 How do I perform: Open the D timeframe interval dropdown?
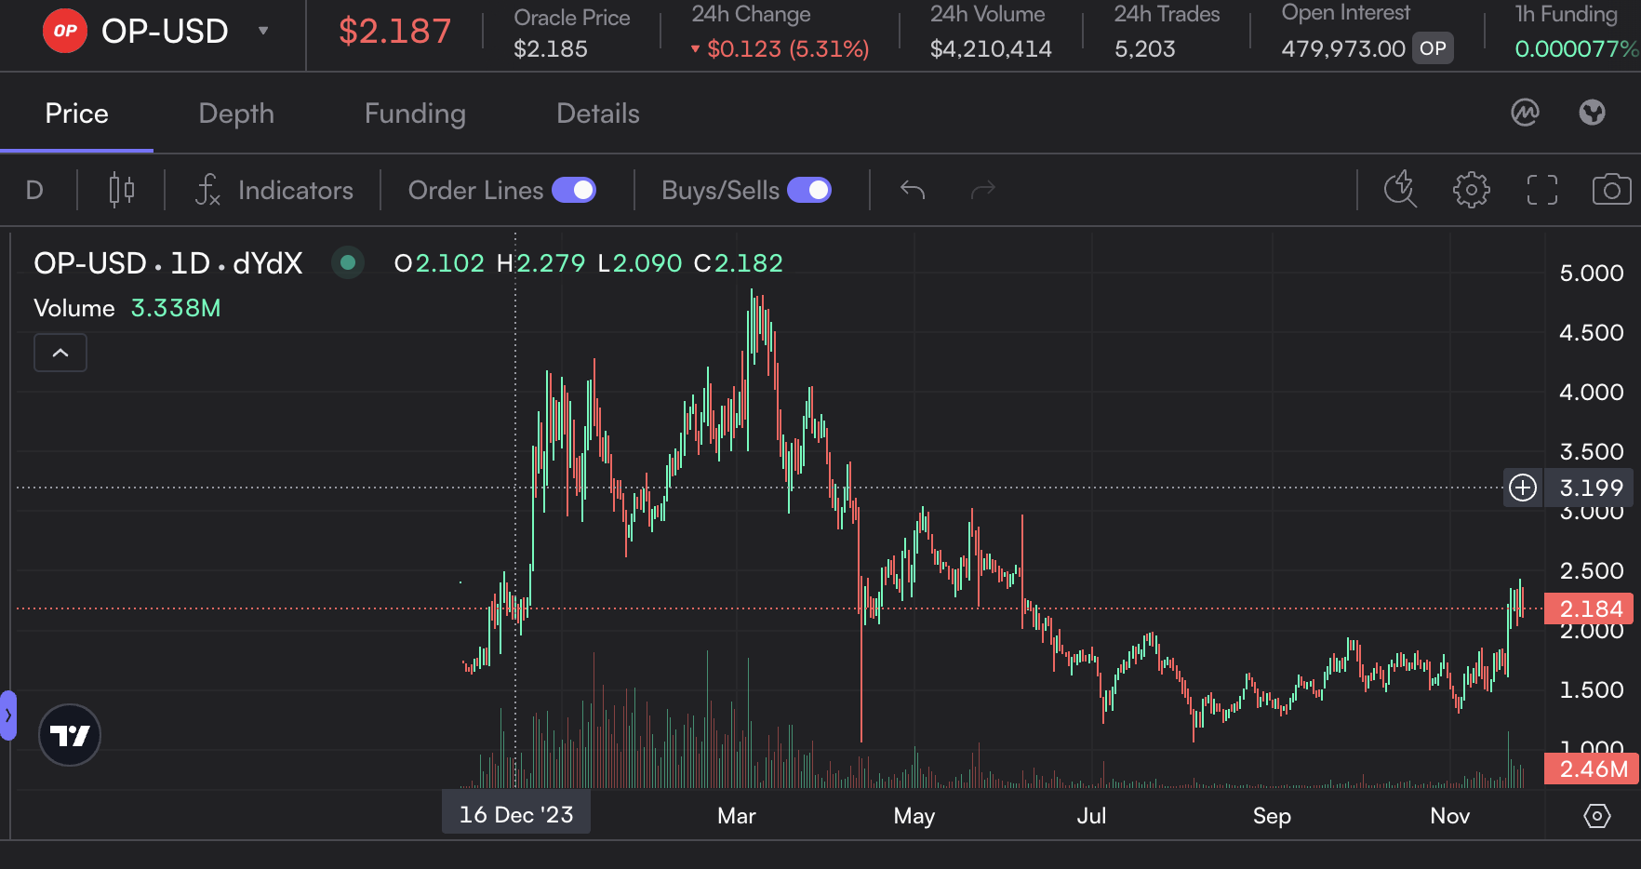pyautogui.click(x=34, y=190)
